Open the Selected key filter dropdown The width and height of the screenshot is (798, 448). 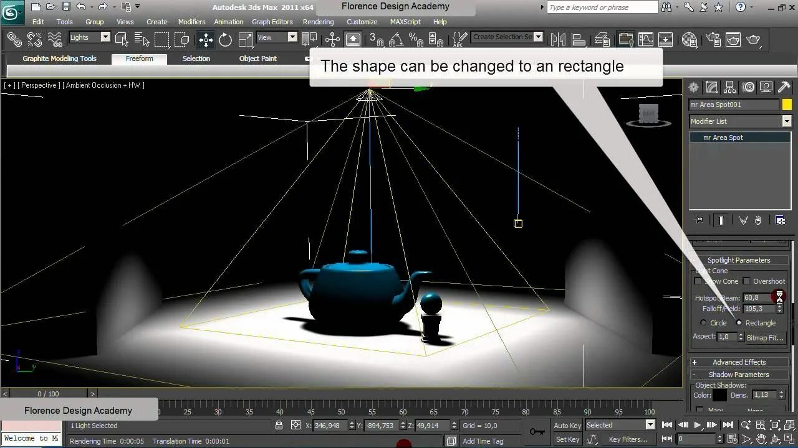(650, 425)
